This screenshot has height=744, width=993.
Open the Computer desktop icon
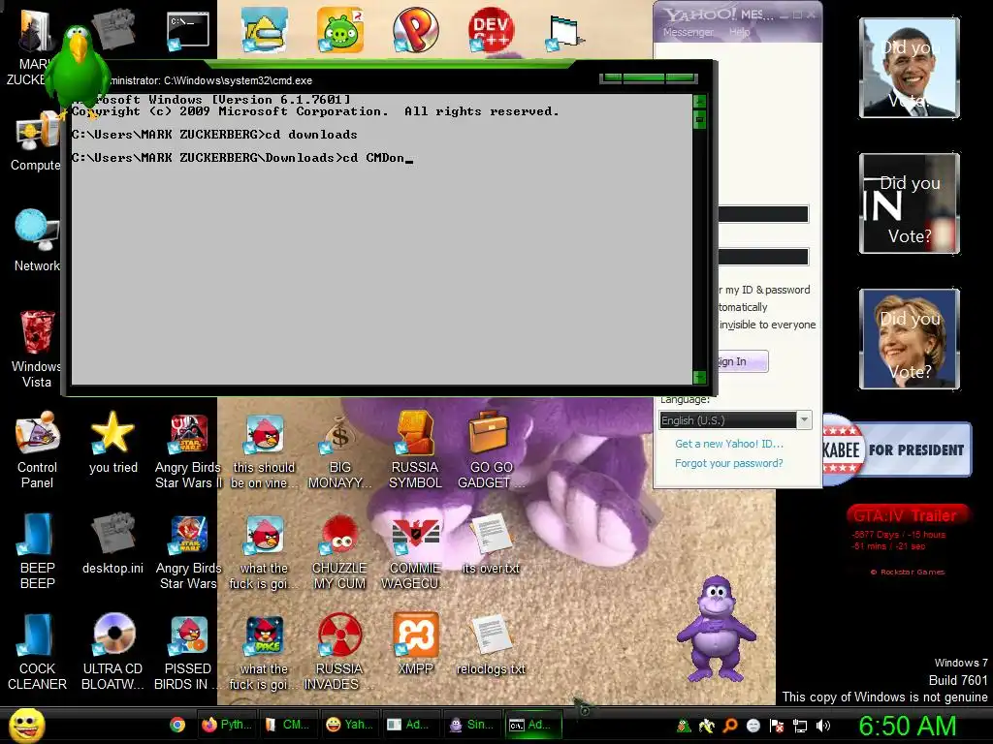(36, 140)
